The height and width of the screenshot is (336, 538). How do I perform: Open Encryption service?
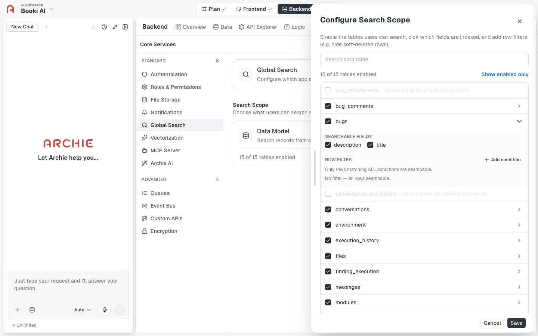click(180, 231)
